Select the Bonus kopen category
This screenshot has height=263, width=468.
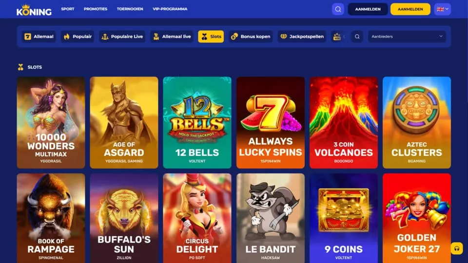tap(251, 37)
